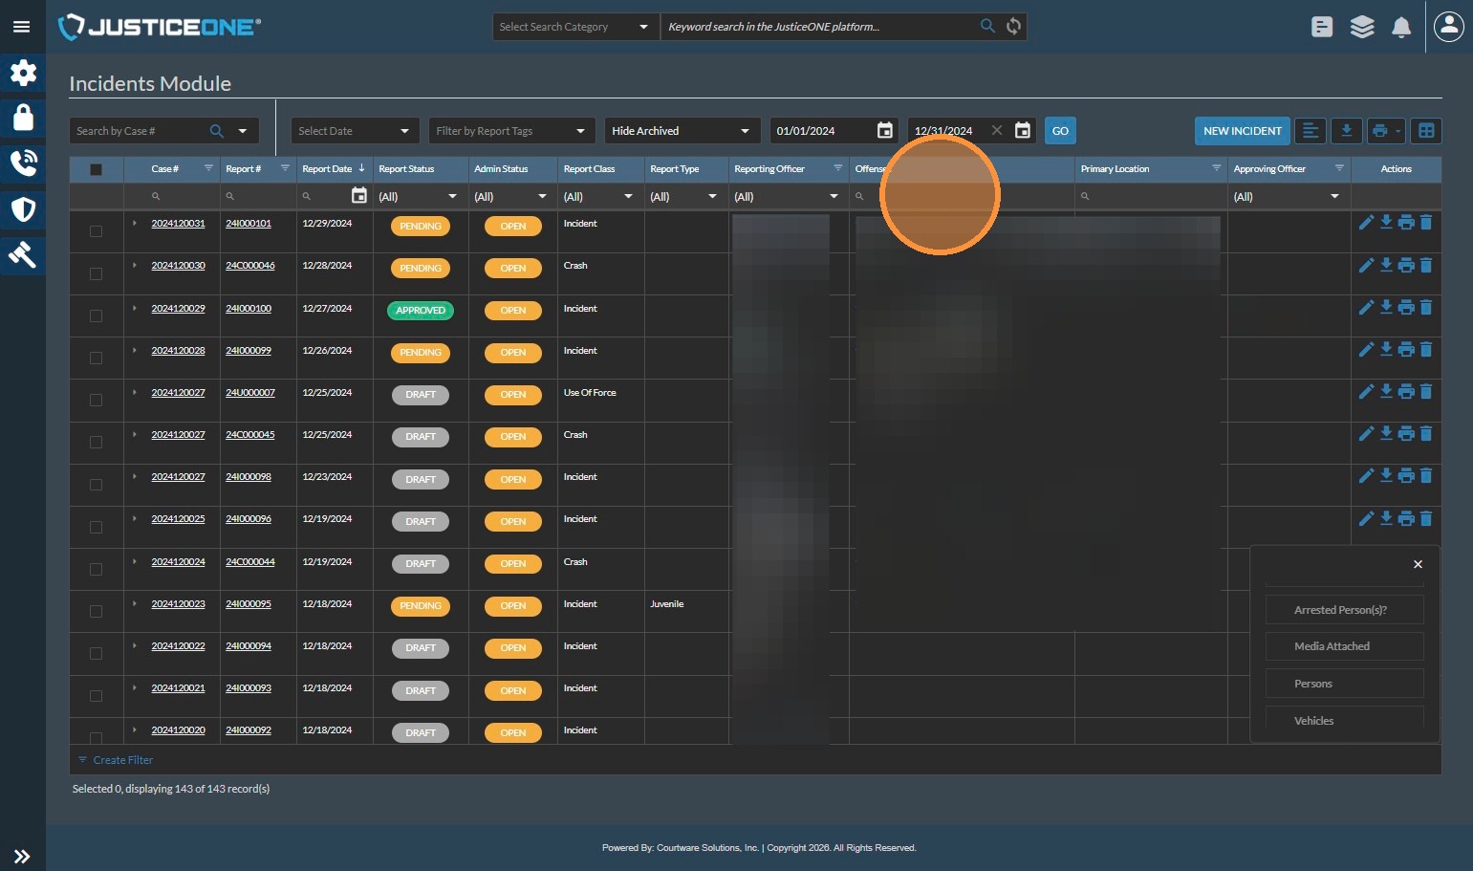Click the notifications bell icon
1473x871 pixels.
pyautogui.click(x=1400, y=27)
